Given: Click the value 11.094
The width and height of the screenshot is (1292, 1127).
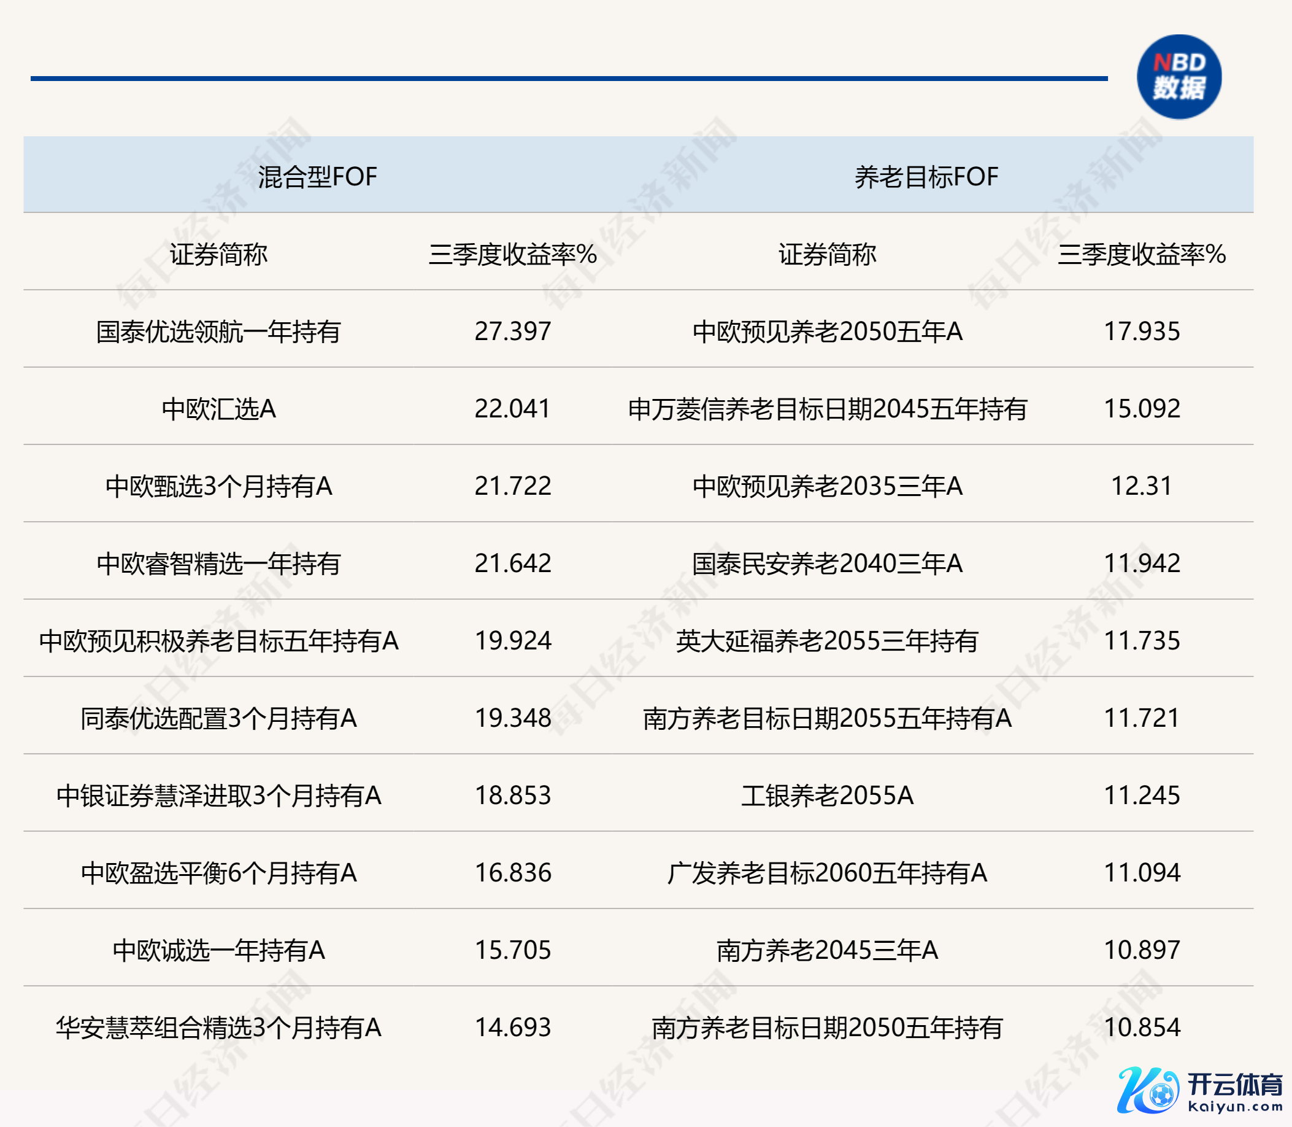Looking at the screenshot, I should click(1142, 873).
